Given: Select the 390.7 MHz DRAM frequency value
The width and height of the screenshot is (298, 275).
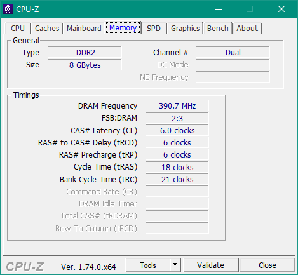Looking at the screenshot, I should pos(177,105).
